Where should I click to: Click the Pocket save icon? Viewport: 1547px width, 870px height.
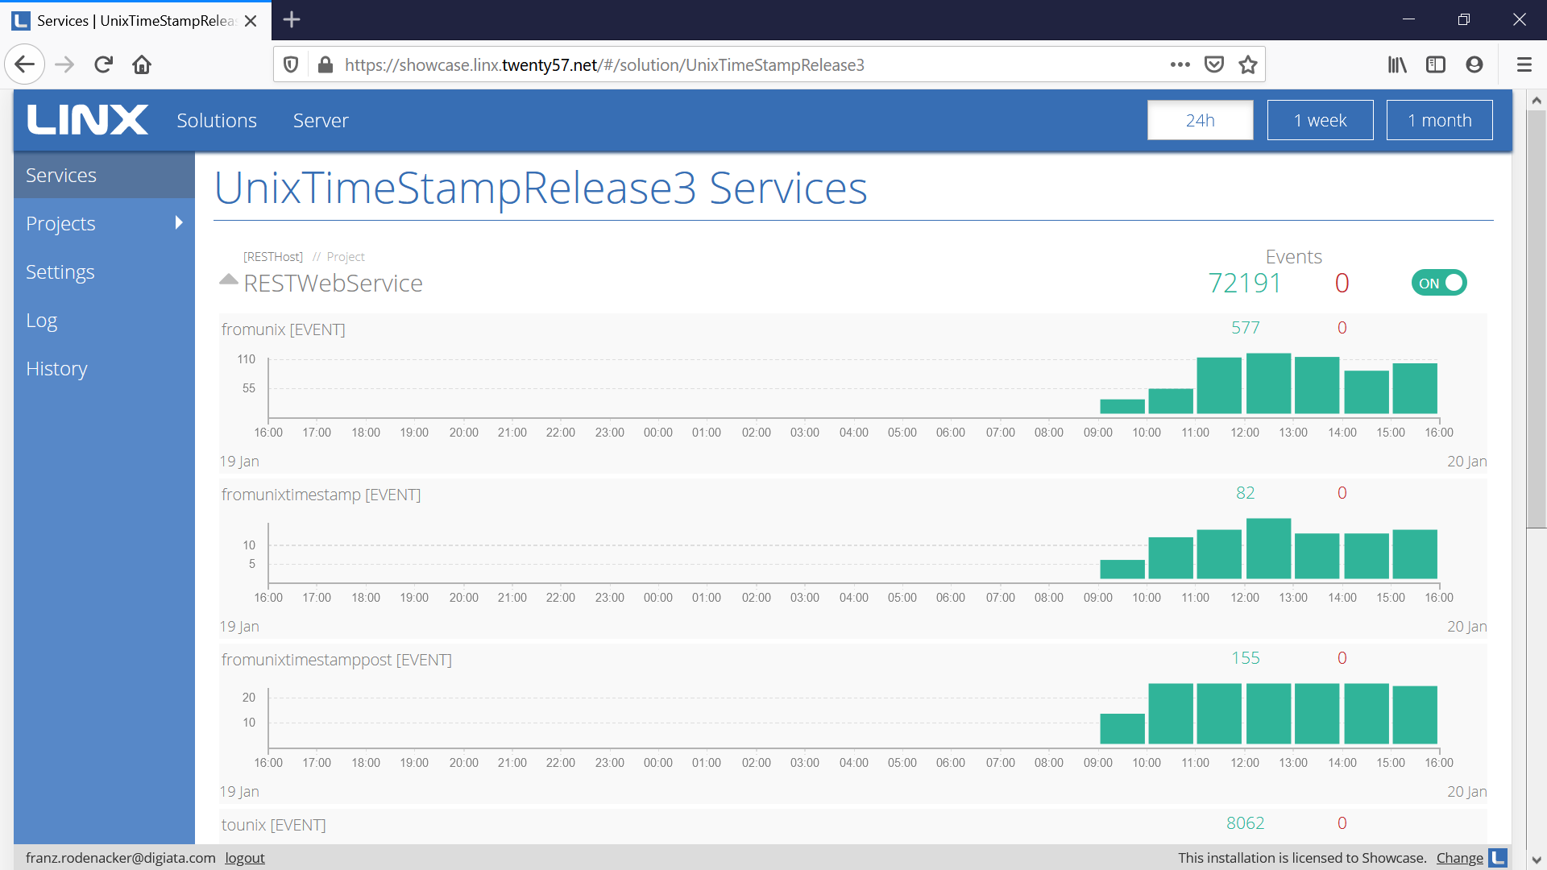[x=1214, y=64]
